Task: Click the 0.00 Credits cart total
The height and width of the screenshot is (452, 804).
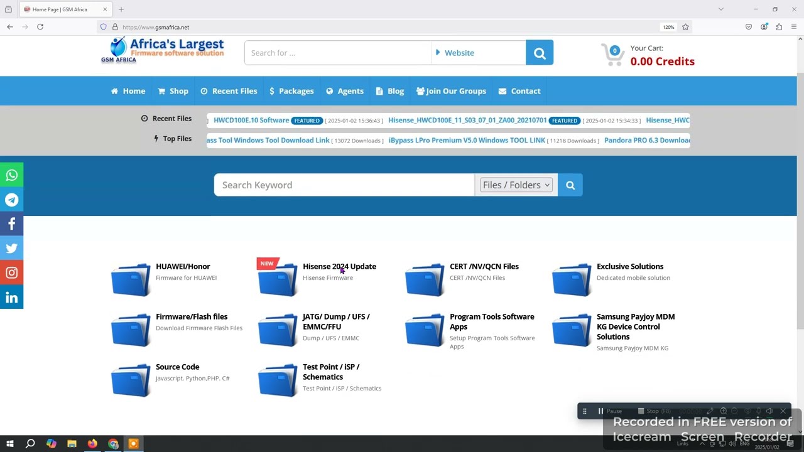Action: coord(662,62)
